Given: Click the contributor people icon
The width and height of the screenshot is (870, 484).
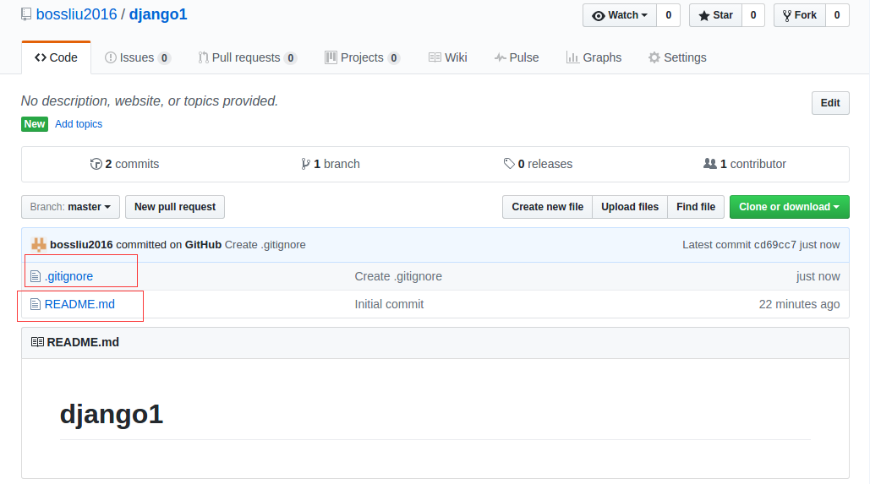Looking at the screenshot, I should click(x=710, y=164).
